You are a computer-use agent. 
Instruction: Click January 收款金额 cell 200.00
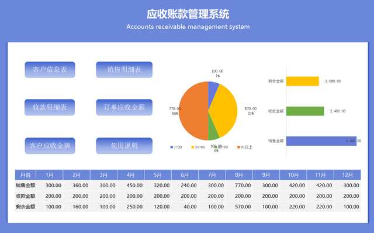click(x=49, y=196)
